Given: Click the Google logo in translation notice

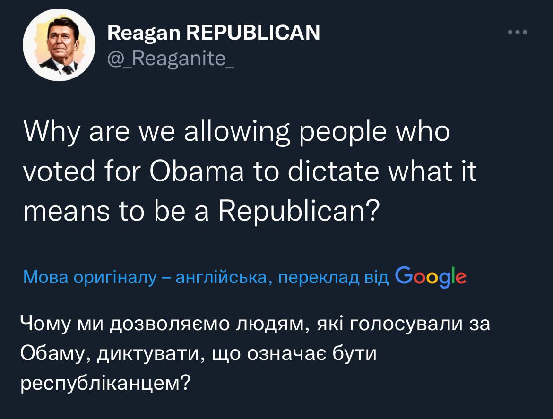Looking at the screenshot, I should [430, 277].
